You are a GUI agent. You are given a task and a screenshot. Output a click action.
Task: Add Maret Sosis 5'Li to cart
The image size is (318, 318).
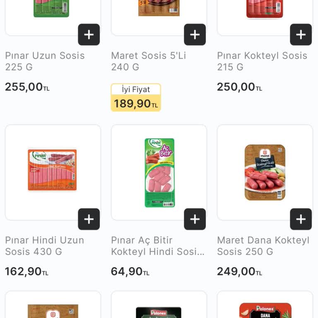[x=195, y=35]
